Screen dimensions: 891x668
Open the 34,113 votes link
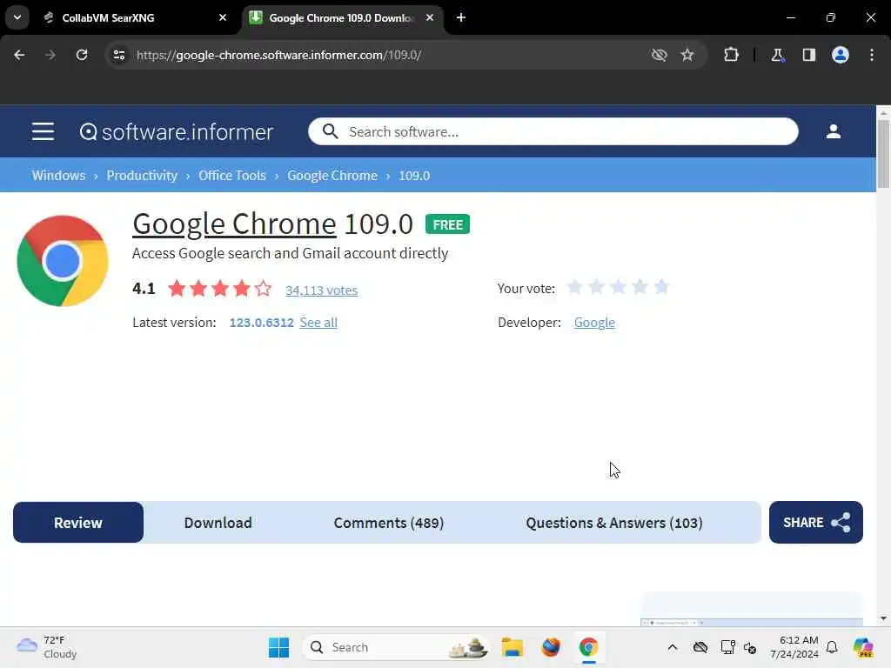point(322,290)
